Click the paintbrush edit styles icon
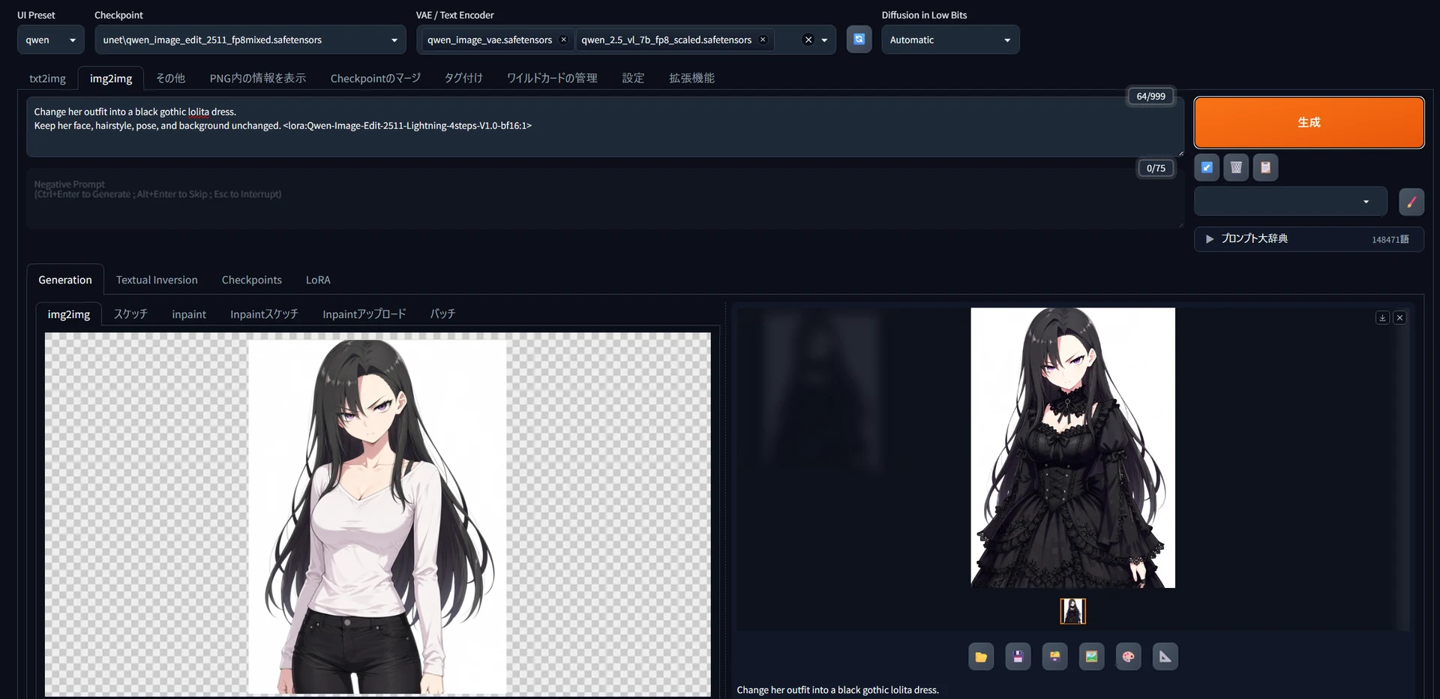Viewport: 1440px width, 699px height. [1411, 202]
